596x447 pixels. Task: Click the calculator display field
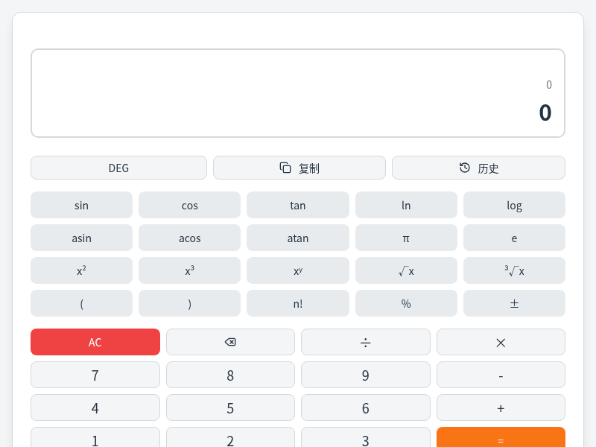[x=298, y=93]
